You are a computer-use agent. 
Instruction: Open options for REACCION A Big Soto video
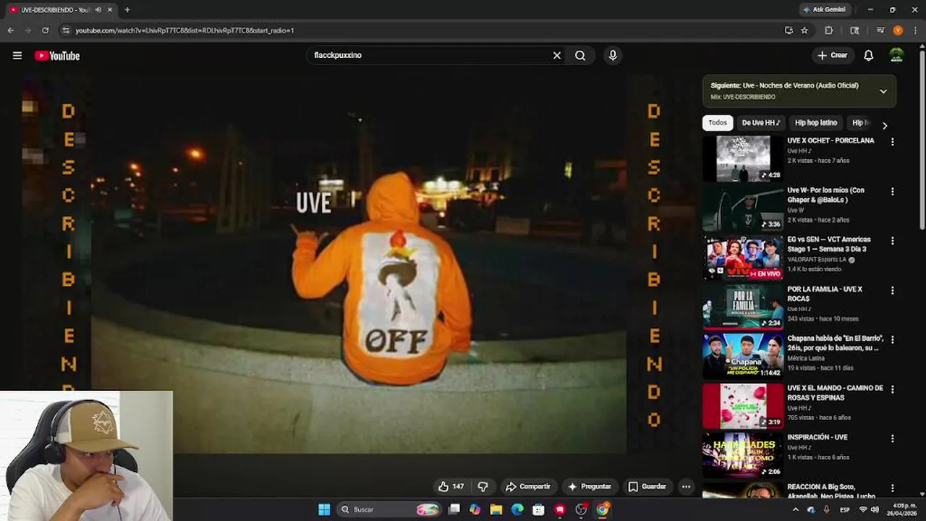(892, 488)
